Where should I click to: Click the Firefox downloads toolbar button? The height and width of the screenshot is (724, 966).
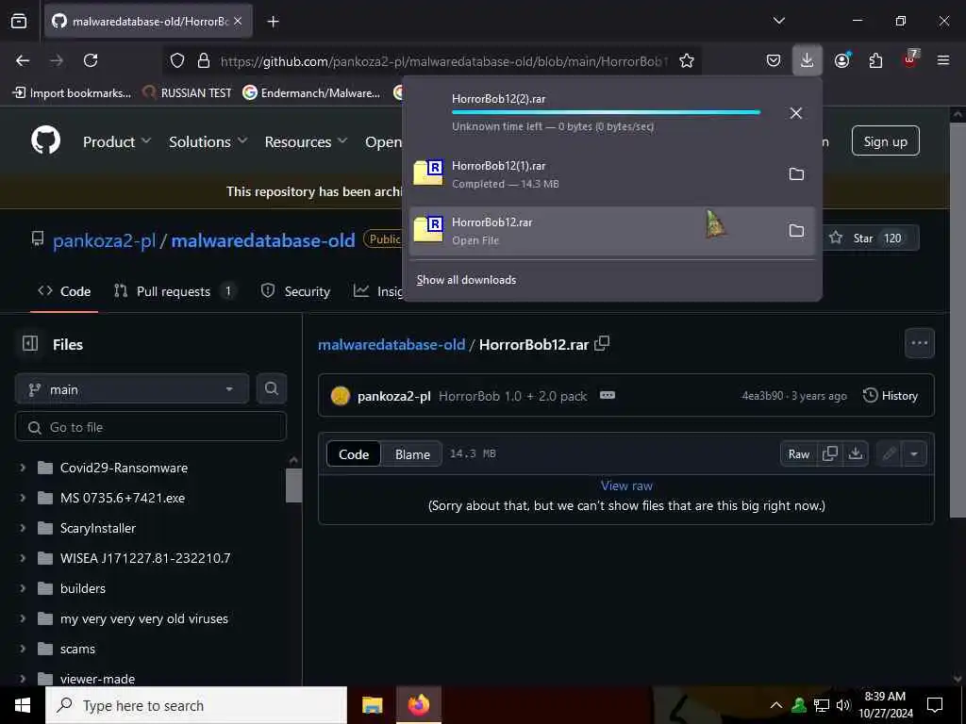[808, 60]
